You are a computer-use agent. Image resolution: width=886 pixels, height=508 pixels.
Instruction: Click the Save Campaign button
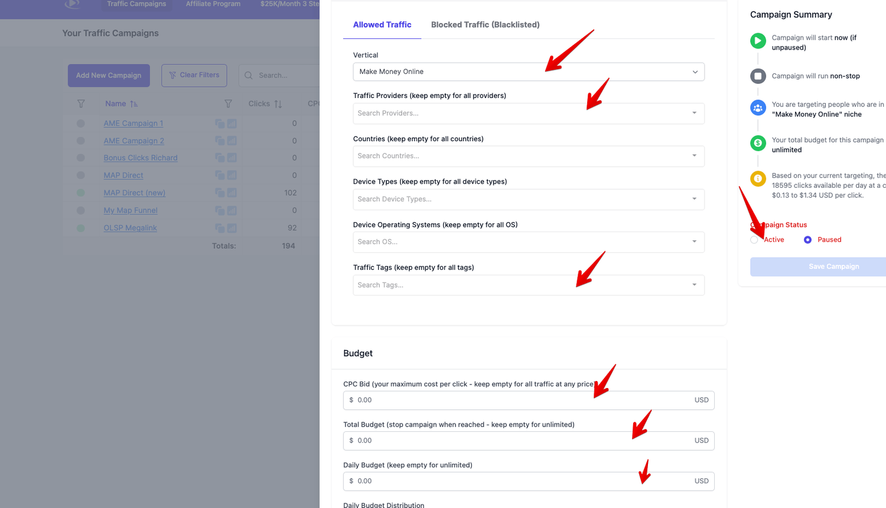[833, 266]
